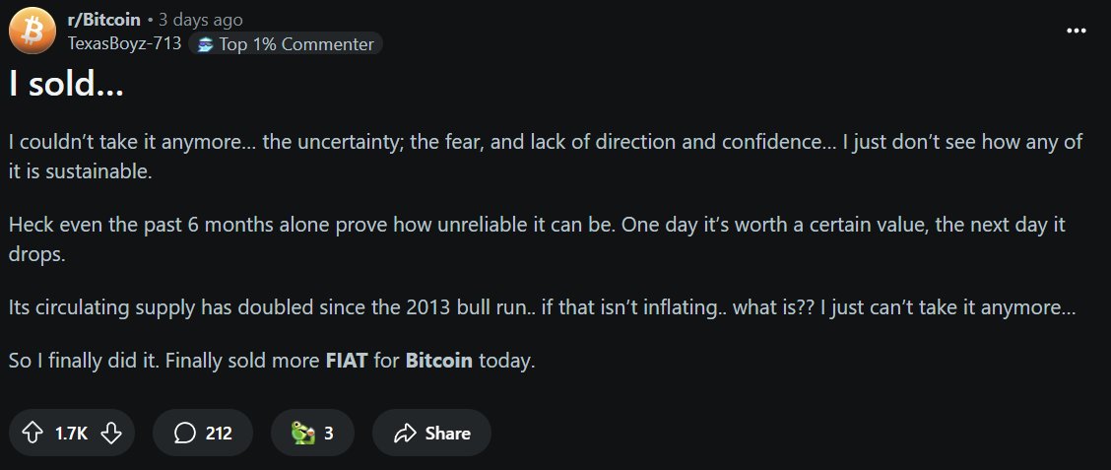
Task: Click the speech bubble comments icon
Action: [x=183, y=433]
